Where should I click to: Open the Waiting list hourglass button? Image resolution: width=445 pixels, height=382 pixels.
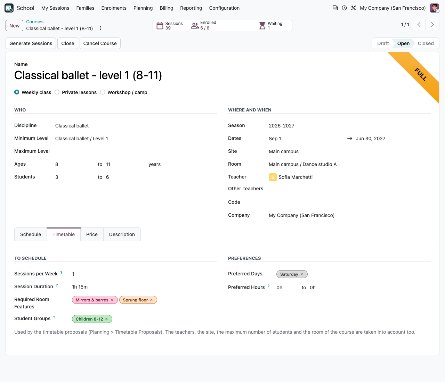[274, 26]
